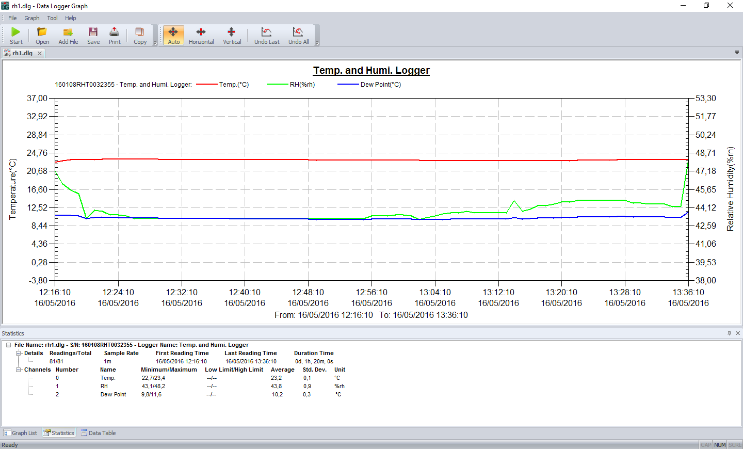Collapse the Channels tree node
The height and width of the screenshot is (449, 743).
pyautogui.click(x=19, y=370)
